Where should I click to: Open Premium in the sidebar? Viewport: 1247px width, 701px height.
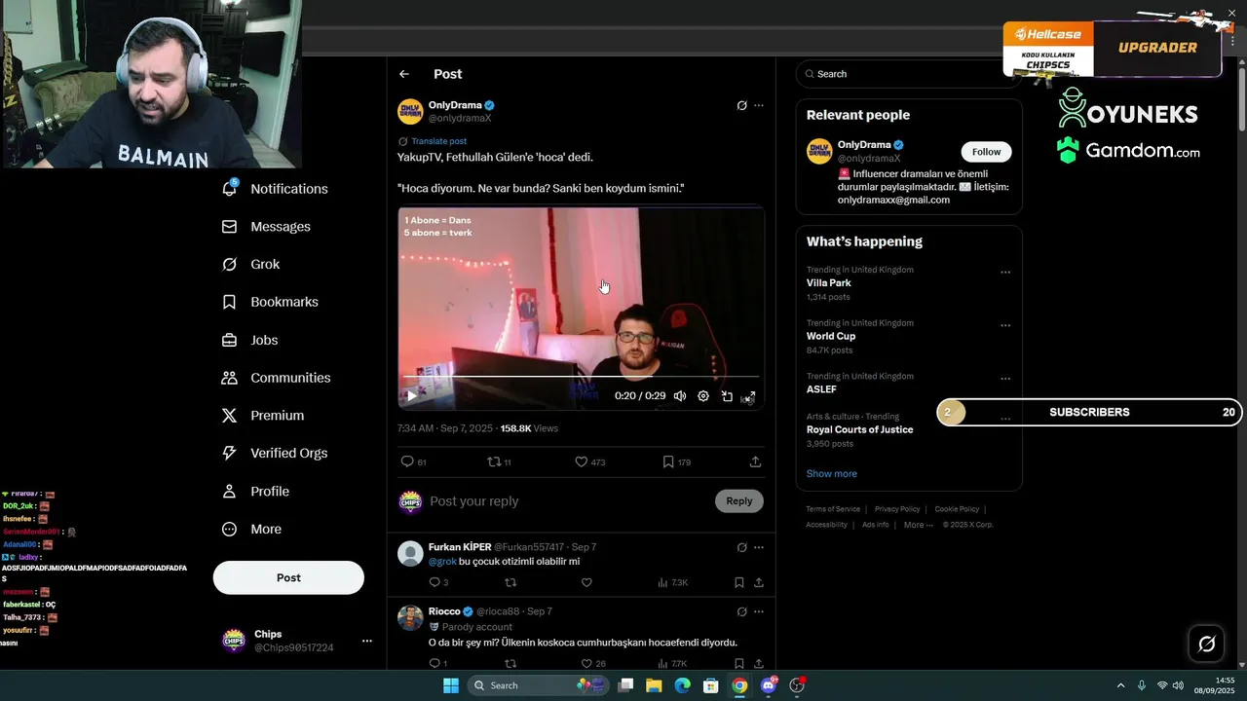point(263,416)
